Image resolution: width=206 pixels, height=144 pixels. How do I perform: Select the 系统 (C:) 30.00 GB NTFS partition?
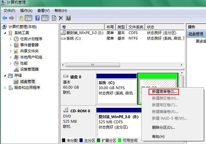[116, 89]
